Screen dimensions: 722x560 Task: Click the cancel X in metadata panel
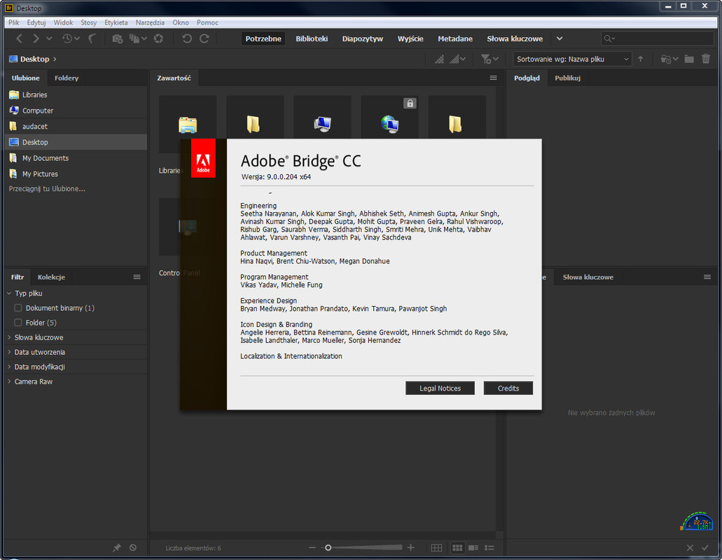click(x=690, y=547)
